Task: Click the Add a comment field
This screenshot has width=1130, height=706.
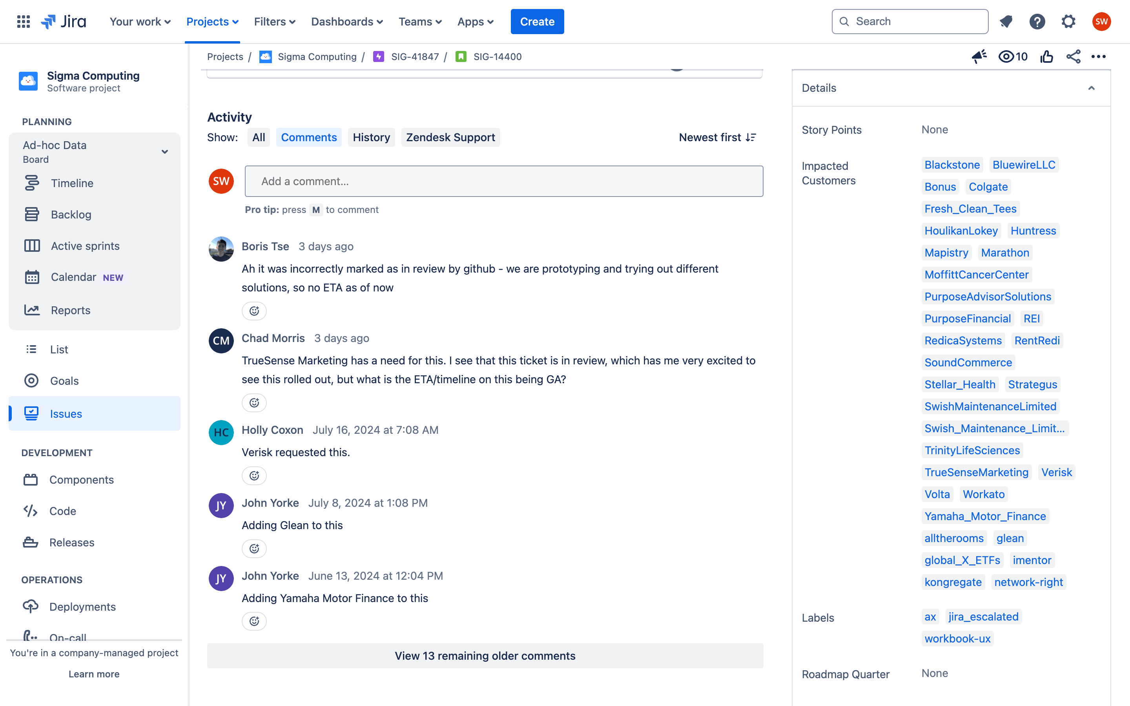Action: (504, 181)
